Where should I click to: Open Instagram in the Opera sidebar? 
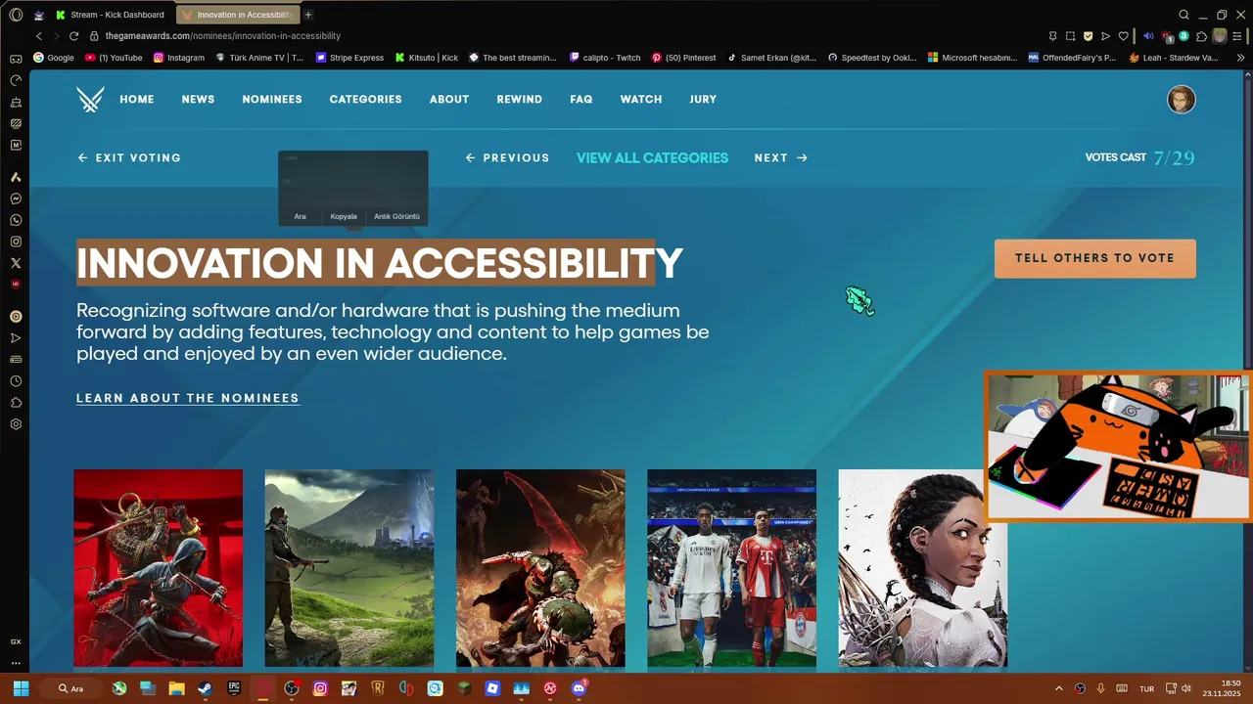click(16, 242)
